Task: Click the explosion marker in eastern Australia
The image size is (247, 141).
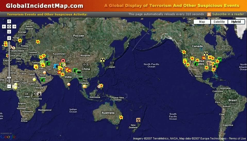Action: 121,117
